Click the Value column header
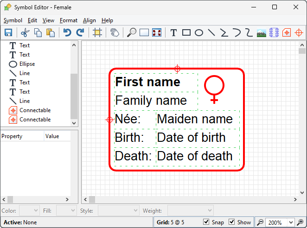Image resolution: width=307 pixels, height=228 pixels. click(52, 136)
